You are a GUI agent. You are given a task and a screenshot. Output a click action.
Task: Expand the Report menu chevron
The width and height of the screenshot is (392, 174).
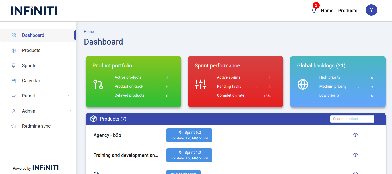tap(69, 96)
